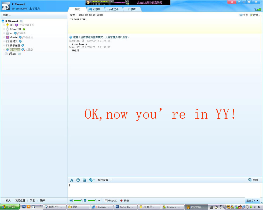
Task: Select user hikari151 in channel list
Action: [16, 29]
